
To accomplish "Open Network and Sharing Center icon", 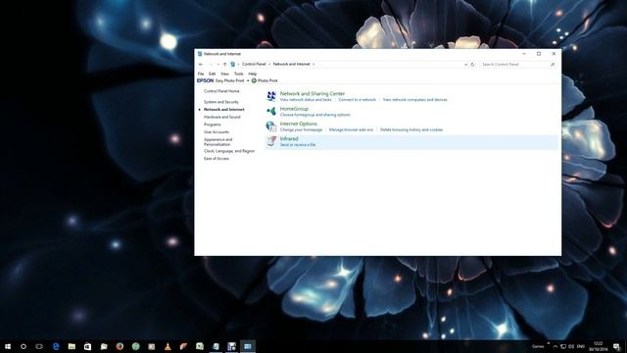I will [x=271, y=96].
